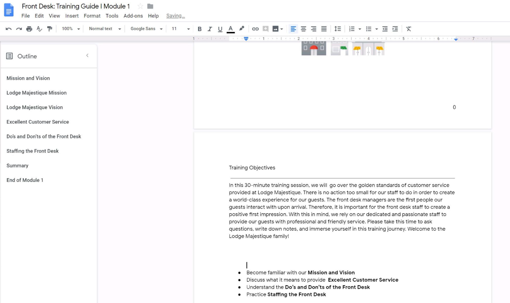Image resolution: width=510 pixels, height=303 pixels.
Task: Click the Saving… status link
Action: click(176, 16)
